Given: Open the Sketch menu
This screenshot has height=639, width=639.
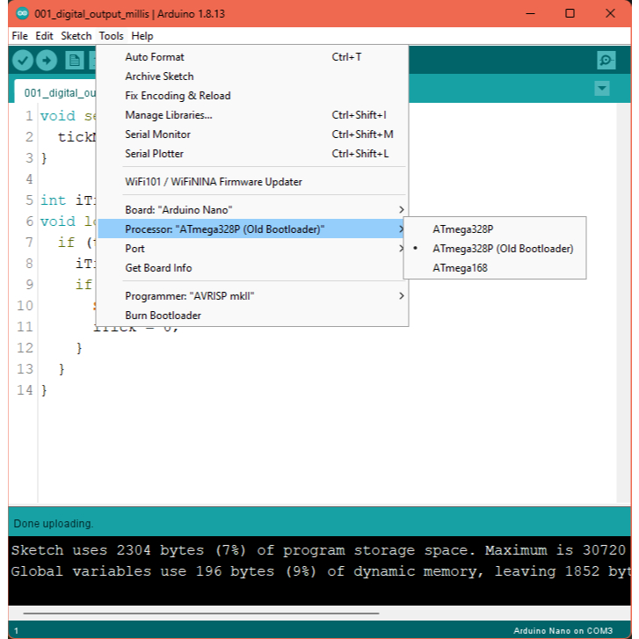Looking at the screenshot, I should coord(76,36).
